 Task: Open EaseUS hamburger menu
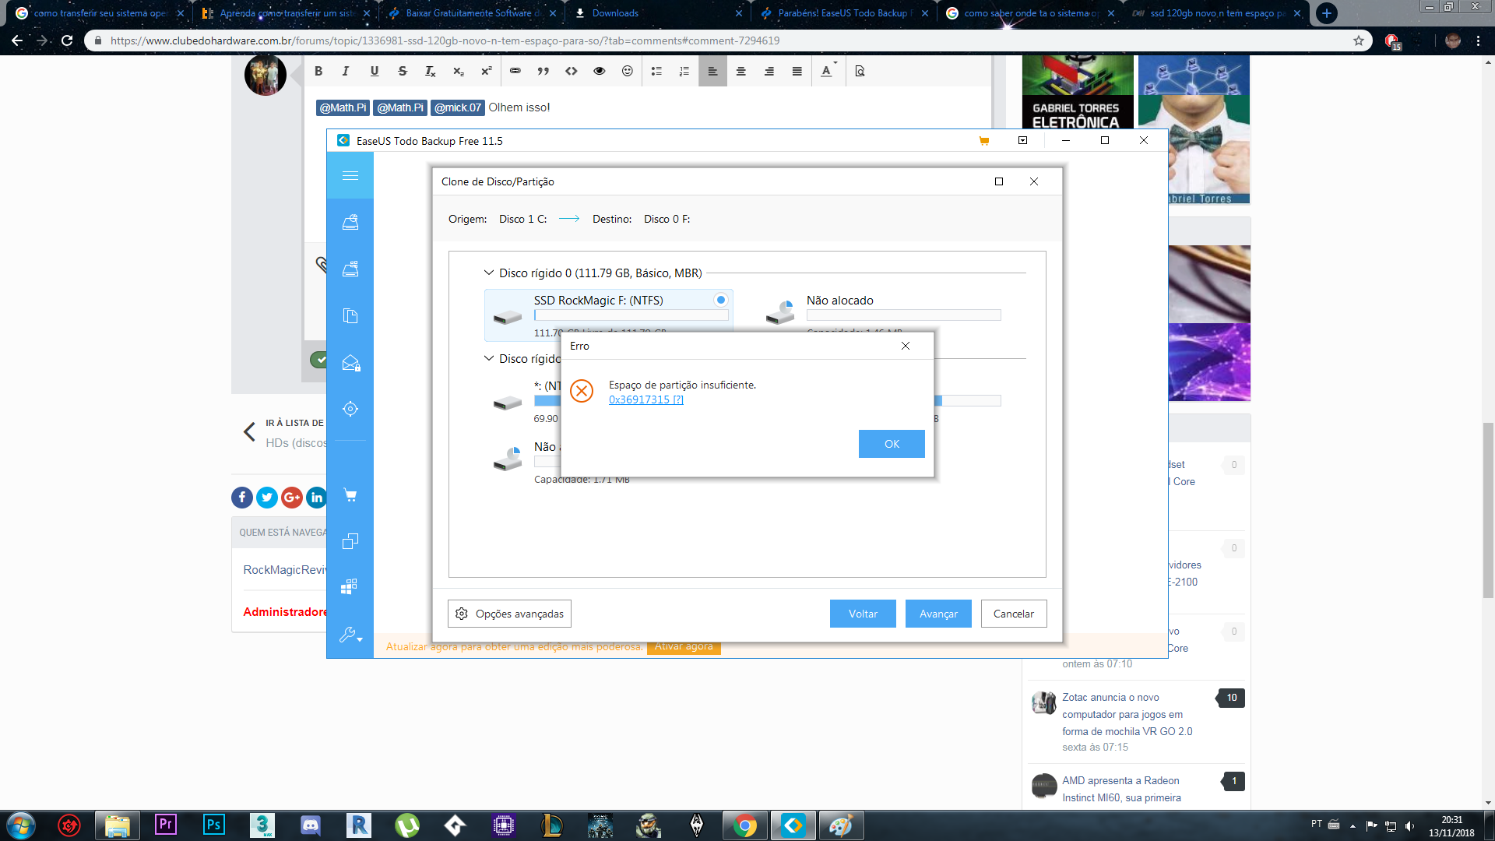[350, 175]
